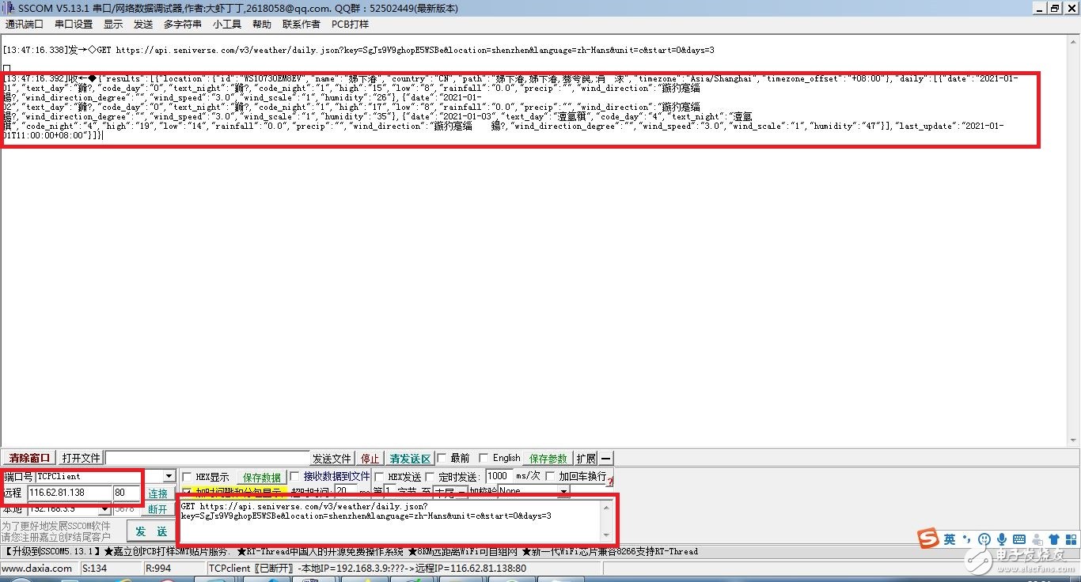Click the send box scrollbar down arrow
This screenshot has height=582, width=1081.
[x=608, y=537]
